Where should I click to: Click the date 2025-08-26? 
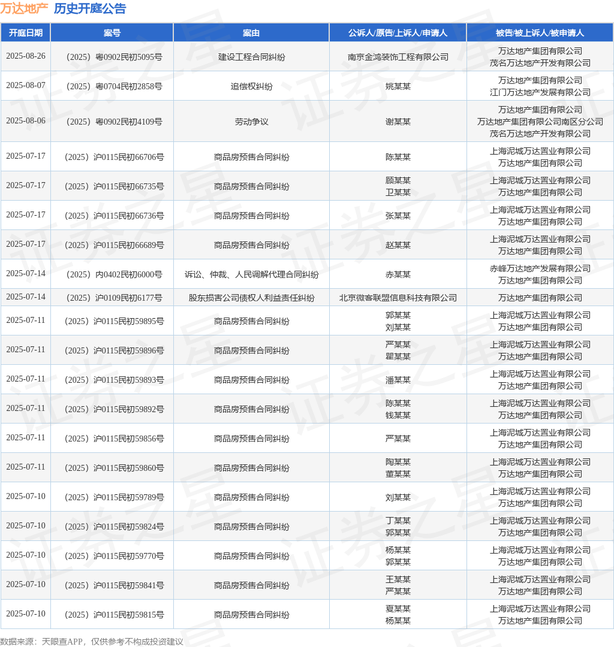pos(26,56)
